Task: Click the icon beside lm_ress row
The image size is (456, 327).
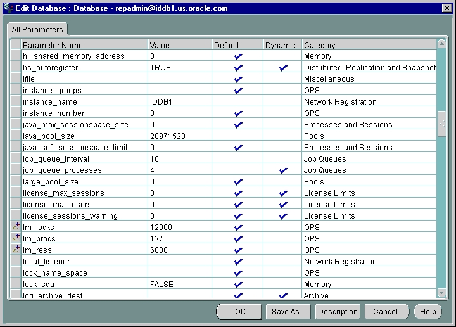Action: click(16, 250)
